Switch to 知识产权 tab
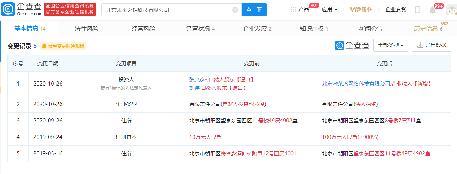Viewport: 457px width, 174px height. (314, 28)
